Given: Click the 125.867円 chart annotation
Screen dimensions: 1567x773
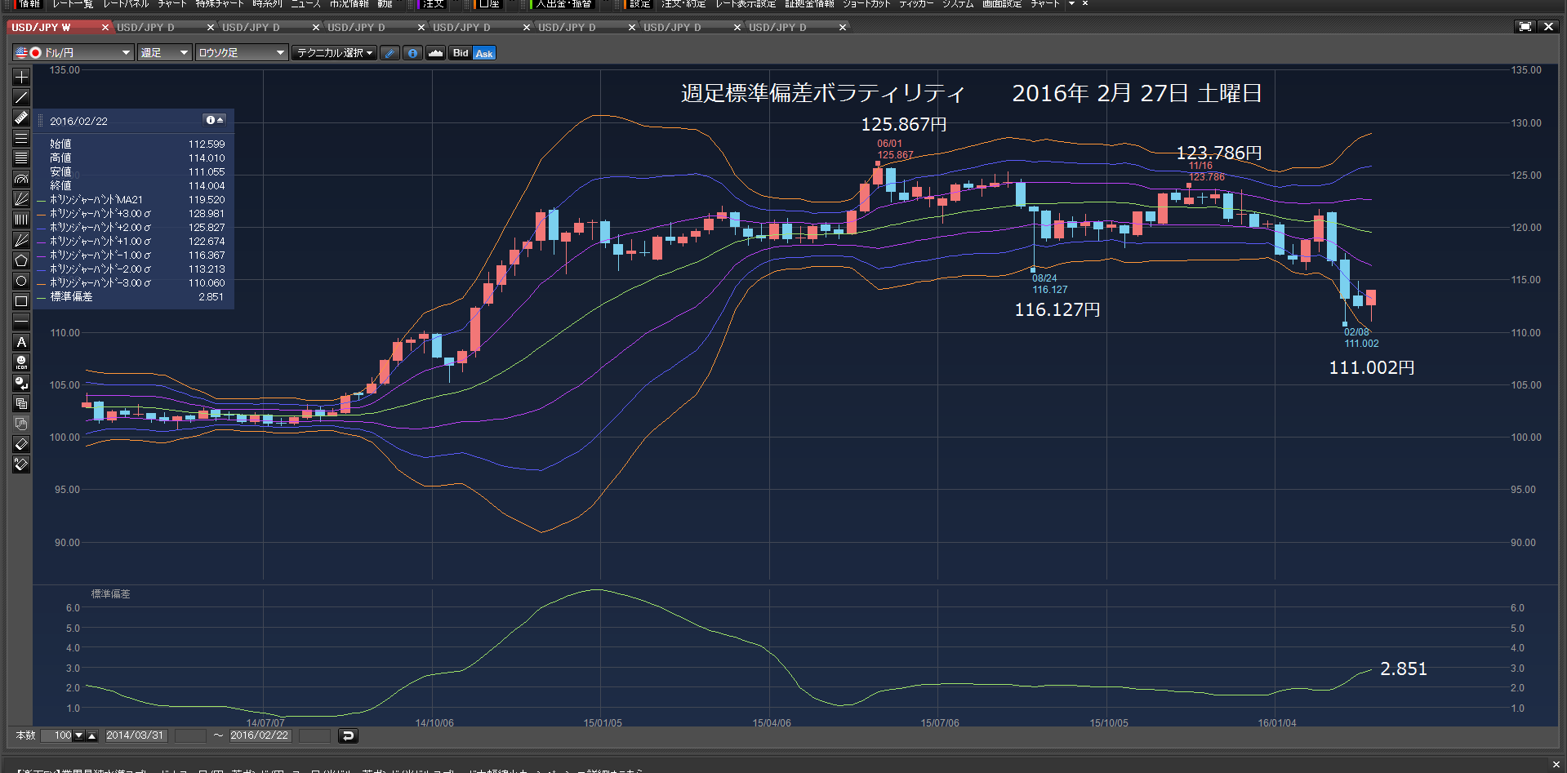Looking at the screenshot, I should (x=904, y=124).
